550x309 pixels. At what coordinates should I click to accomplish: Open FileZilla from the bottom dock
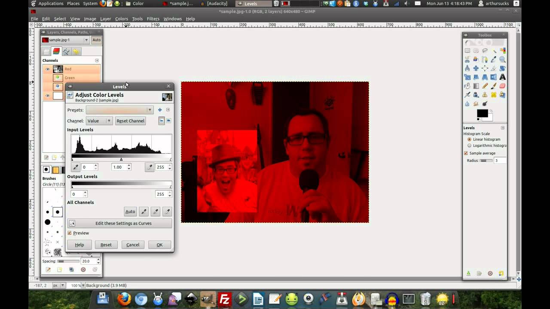[225, 299]
